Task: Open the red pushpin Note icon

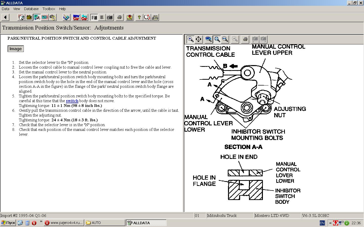Action: click(129, 17)
